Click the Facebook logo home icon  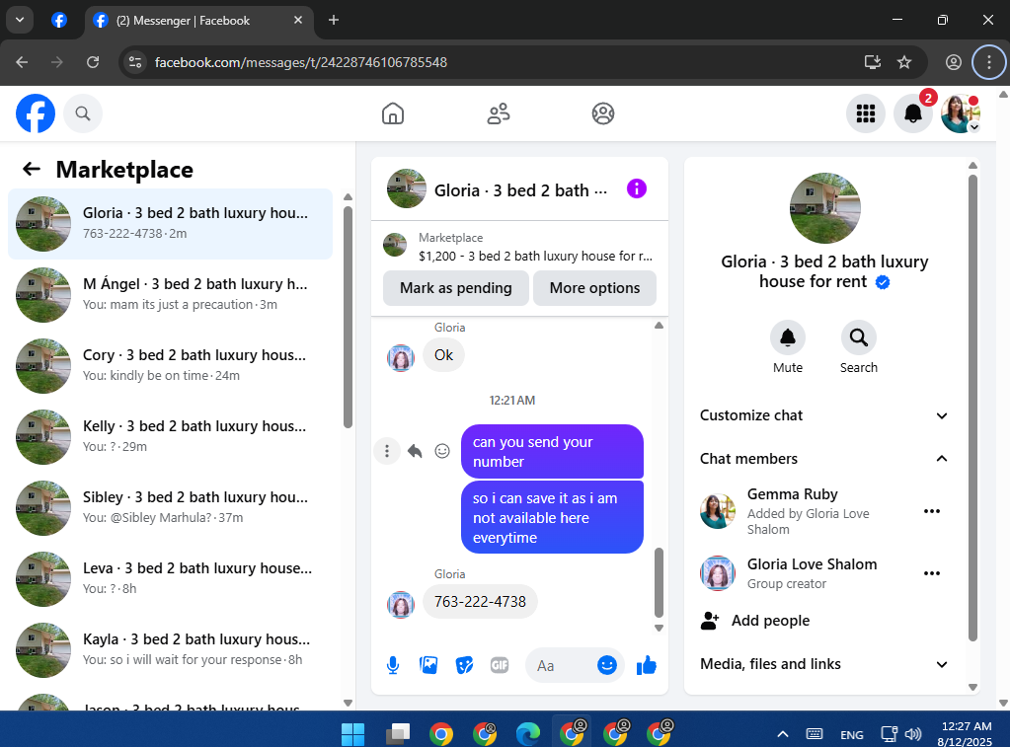pos(36,113)
